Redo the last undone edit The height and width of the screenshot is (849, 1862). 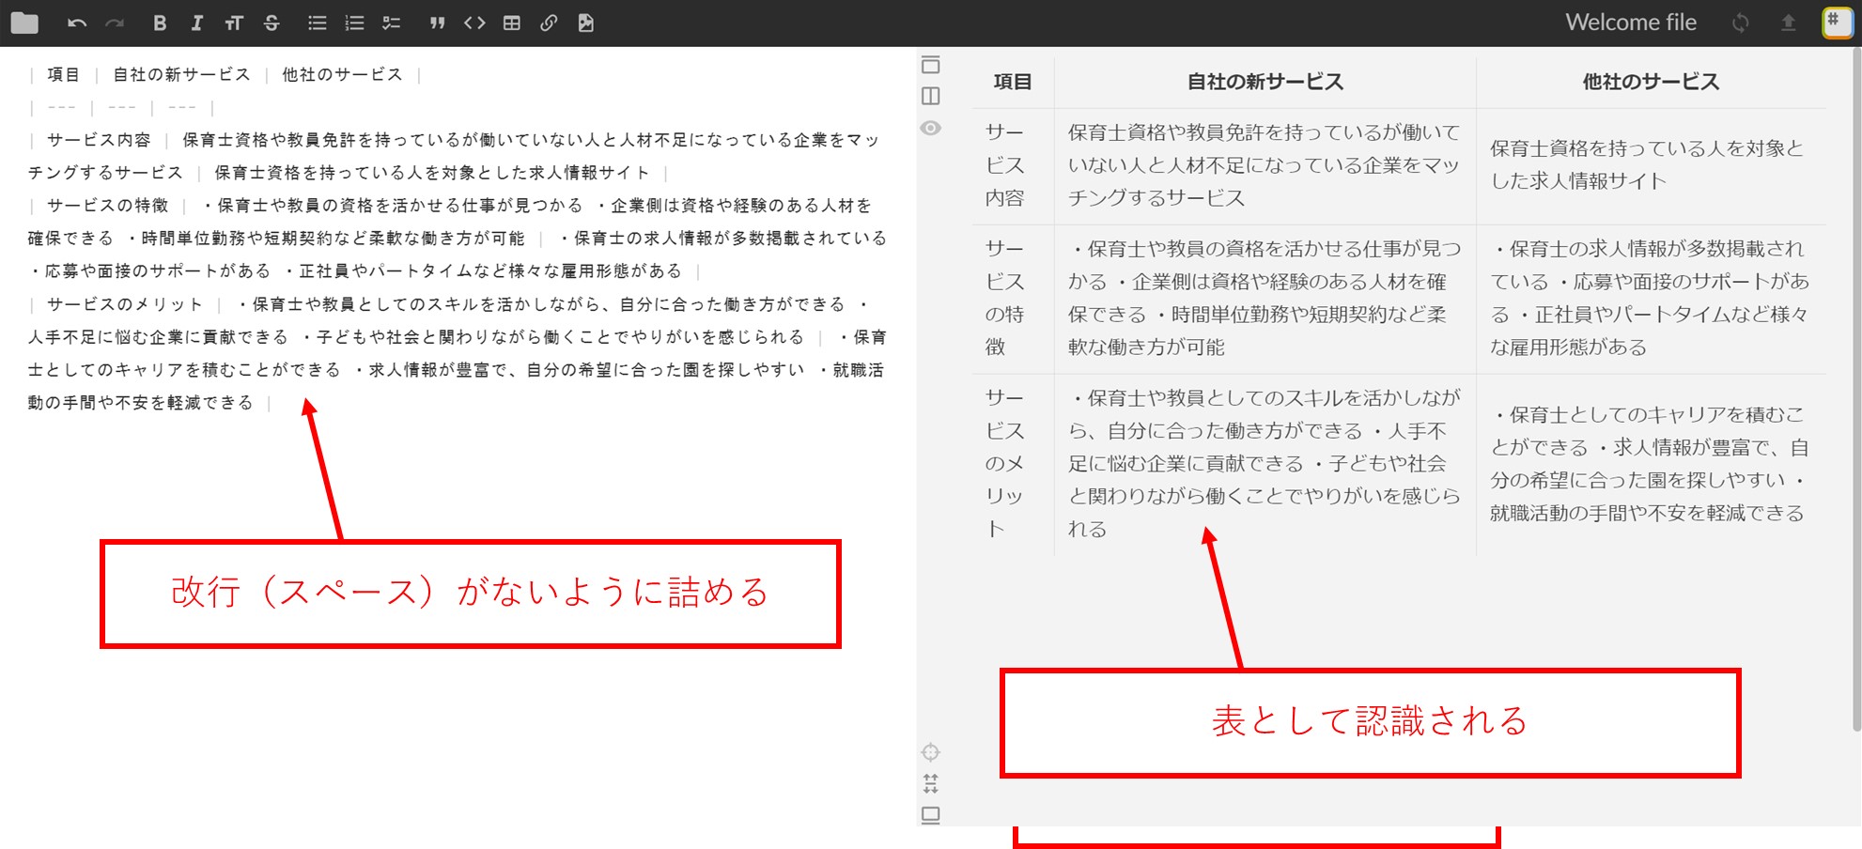pos(115,23)
